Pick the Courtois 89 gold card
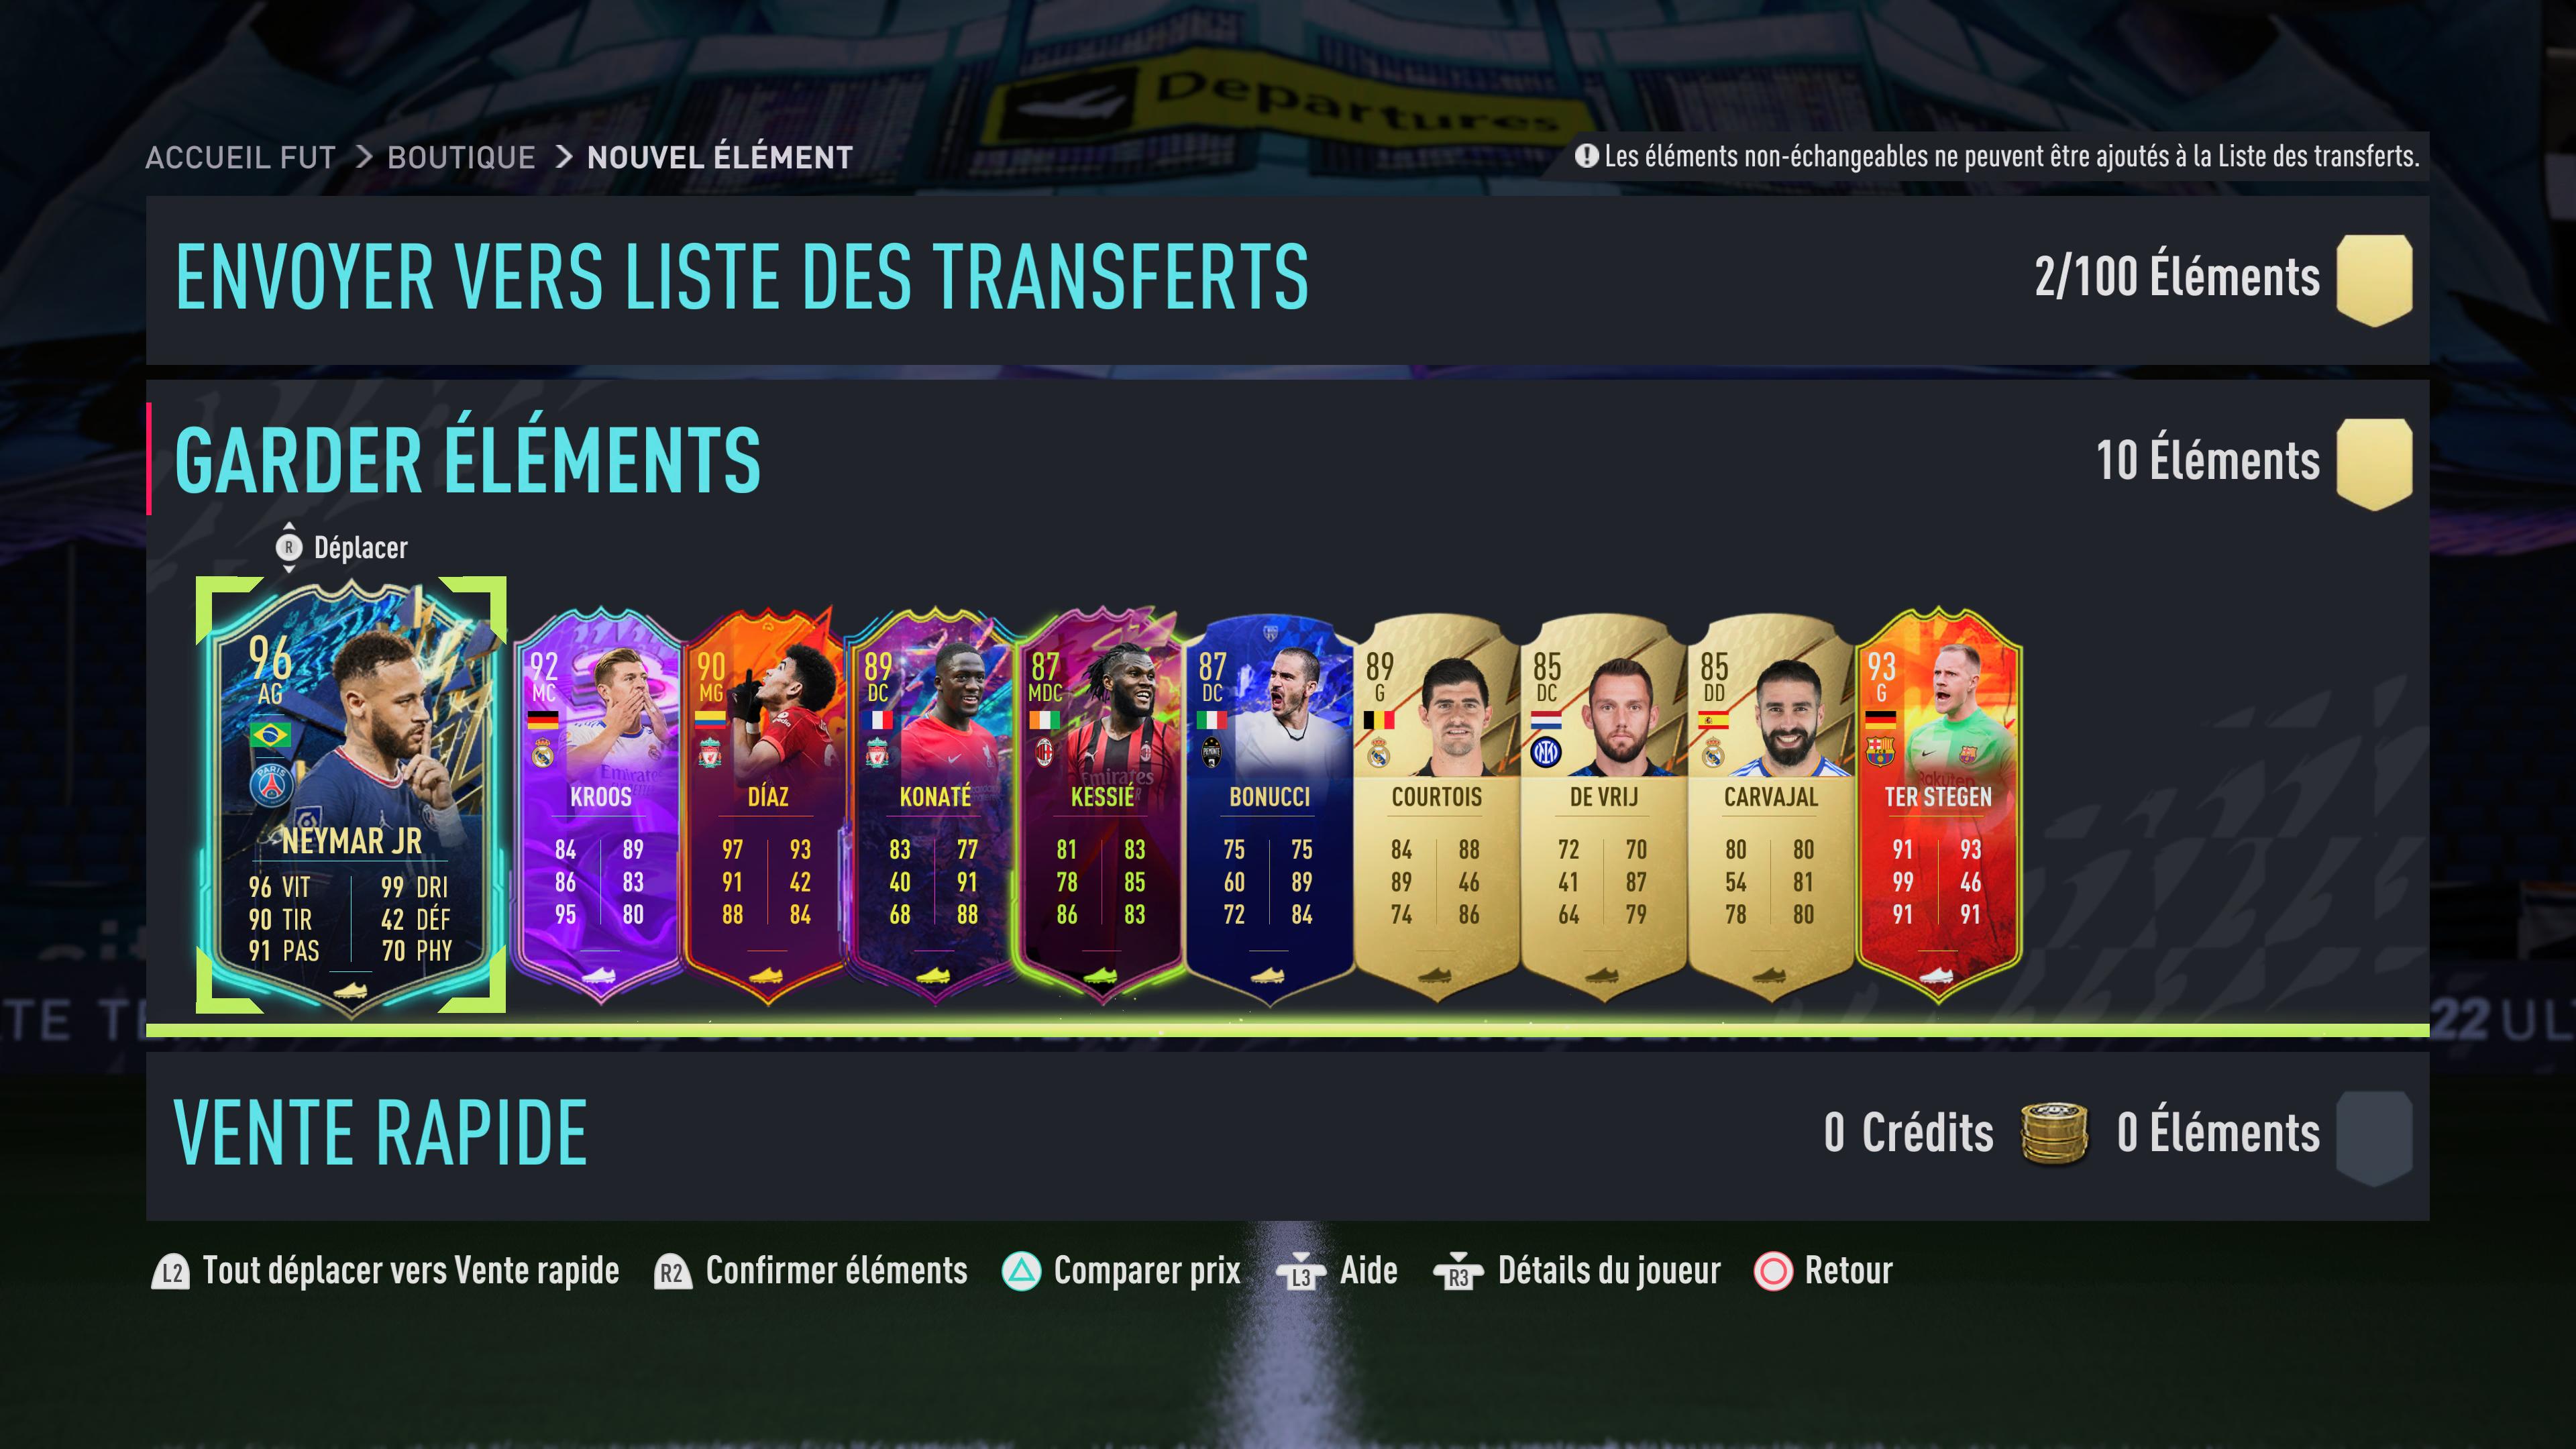Image resolution: width=2576 pixels, height=1449 pixels. point(1436,806)
